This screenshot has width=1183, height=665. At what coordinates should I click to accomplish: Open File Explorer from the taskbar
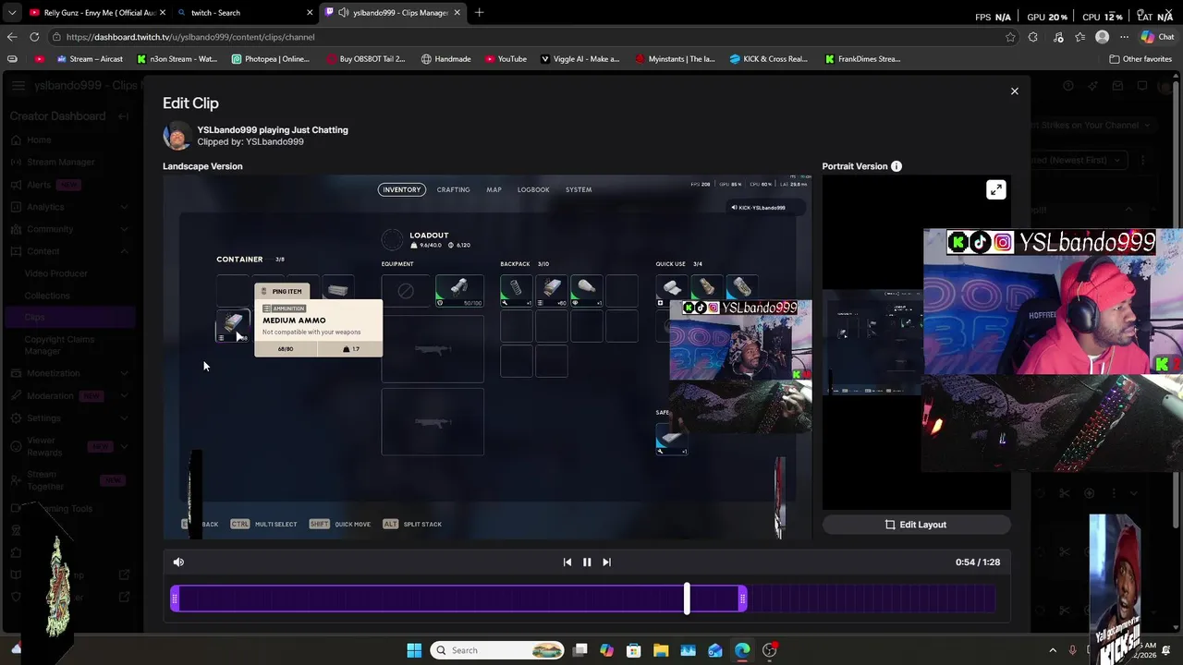[661, 650]
